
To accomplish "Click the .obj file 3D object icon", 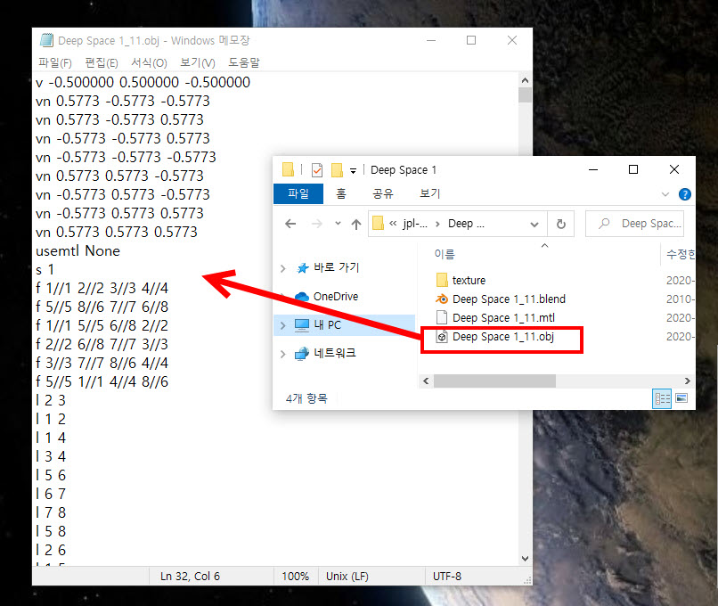I will (x=442, y=337).
